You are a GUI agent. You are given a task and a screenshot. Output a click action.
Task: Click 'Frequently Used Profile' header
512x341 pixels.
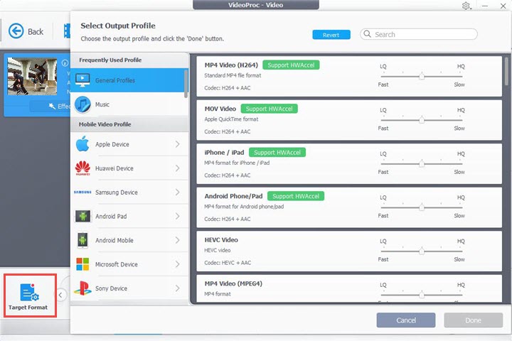[110, 60]
